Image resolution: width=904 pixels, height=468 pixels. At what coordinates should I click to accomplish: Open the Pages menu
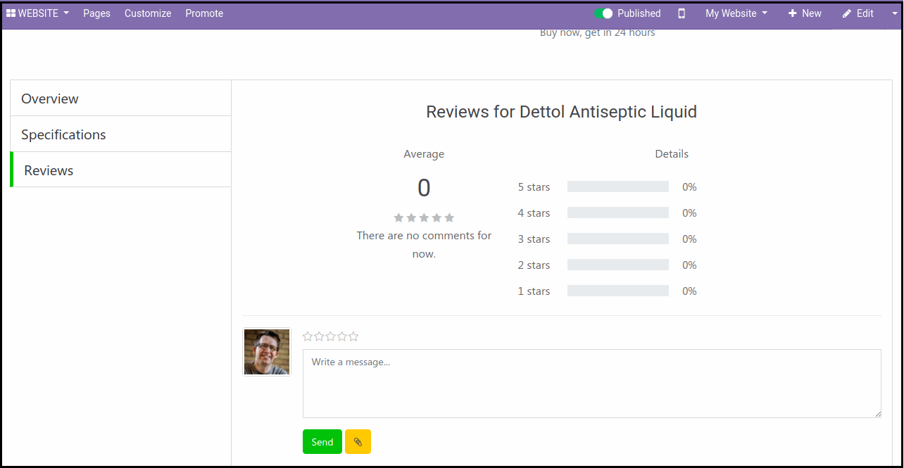point(96,13)
